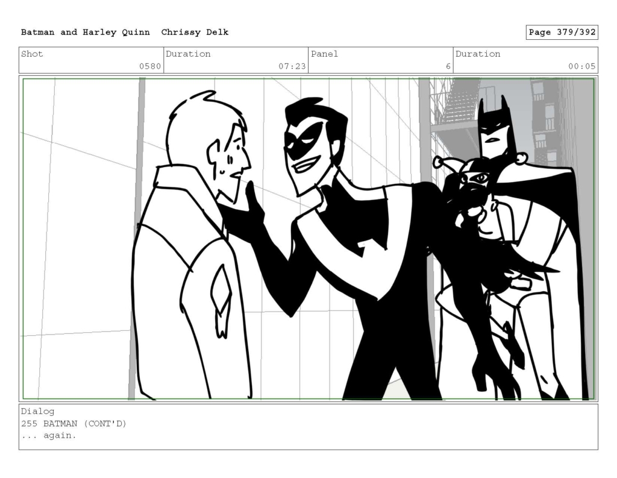Screen dimensions: 617x478
Task: Click the storyboard panel drawing
Action: [x=308, y=239]
